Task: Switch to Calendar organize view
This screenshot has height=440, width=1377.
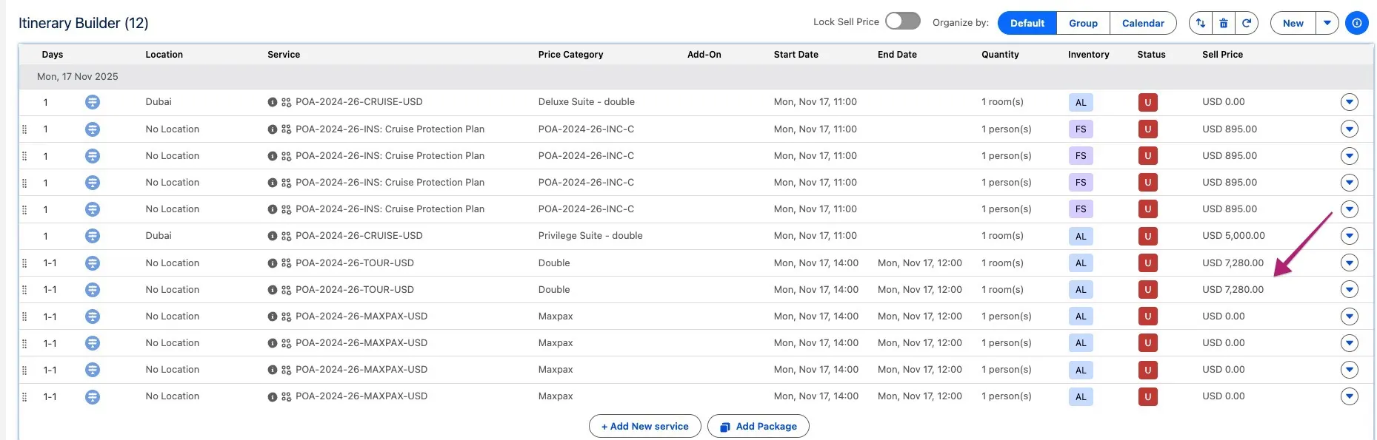Action: click(1142, 23)
